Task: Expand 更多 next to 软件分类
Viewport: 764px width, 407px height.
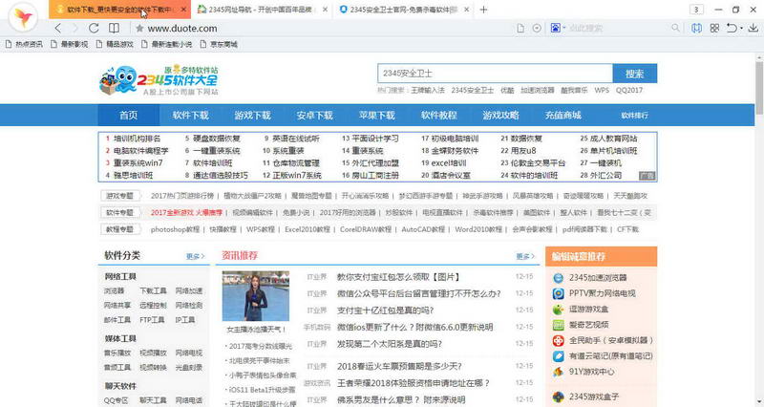Action: click(x=195, y=256)
